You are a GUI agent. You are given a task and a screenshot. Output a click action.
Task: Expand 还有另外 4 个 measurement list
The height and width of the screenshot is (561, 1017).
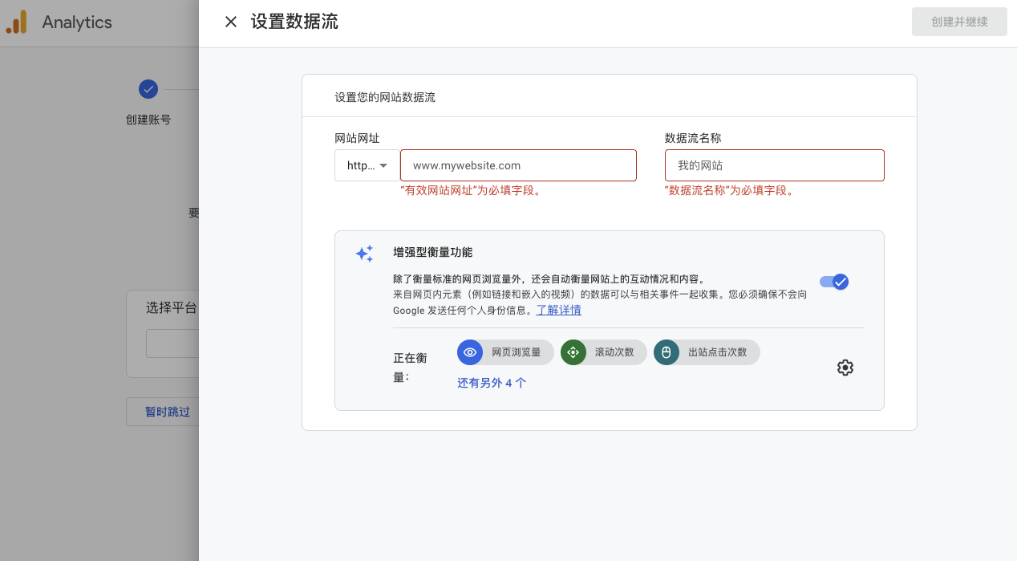click(x=492, y=383)
